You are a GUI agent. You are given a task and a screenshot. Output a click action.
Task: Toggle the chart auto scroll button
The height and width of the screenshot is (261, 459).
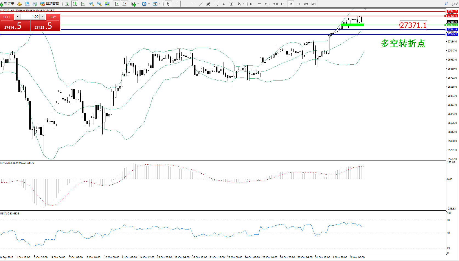tap(117, 4)
